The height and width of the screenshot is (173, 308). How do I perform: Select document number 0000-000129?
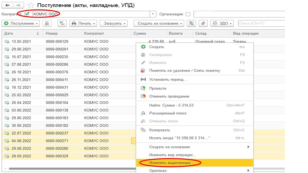coord(57,42)
